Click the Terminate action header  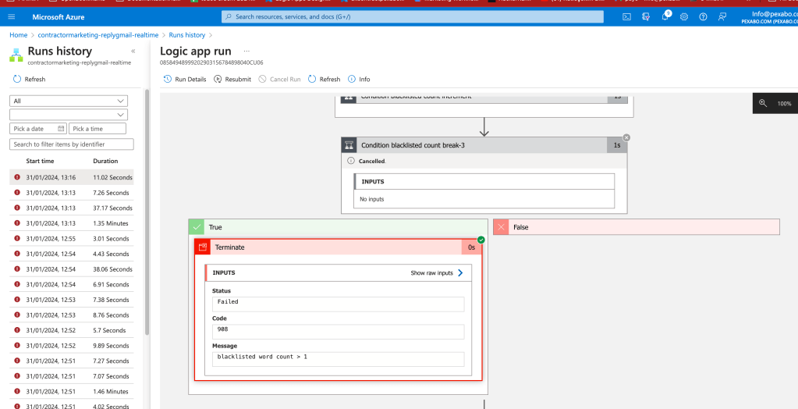[338, 247]
